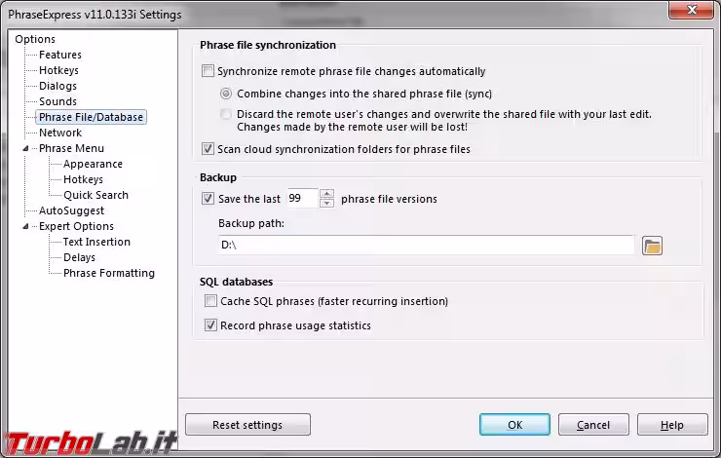Select Sounds in options tree

57,101
